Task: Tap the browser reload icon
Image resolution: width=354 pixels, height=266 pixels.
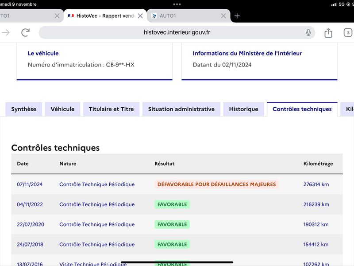Action: 26,32
